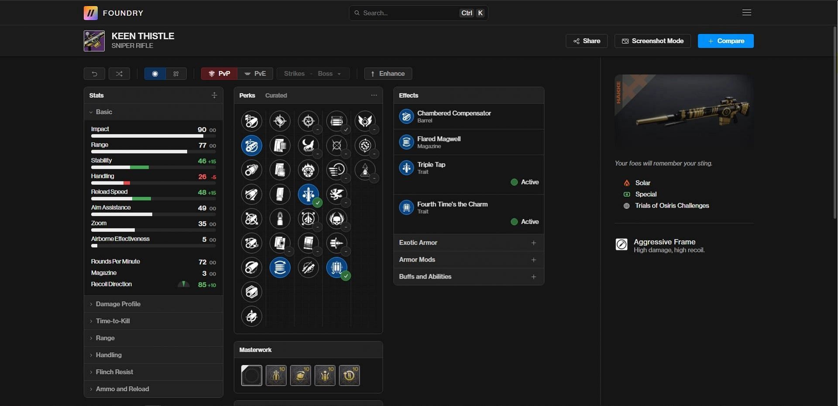838x406 pixels.
Task: Click the page vertical scrollbar
Action: click(x=835, y=122)
